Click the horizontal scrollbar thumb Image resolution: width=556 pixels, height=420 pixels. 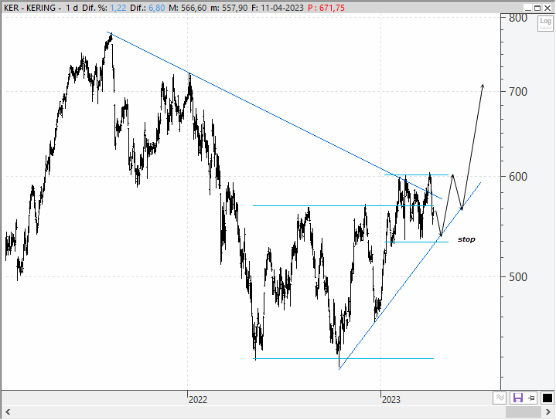point(523,412)
